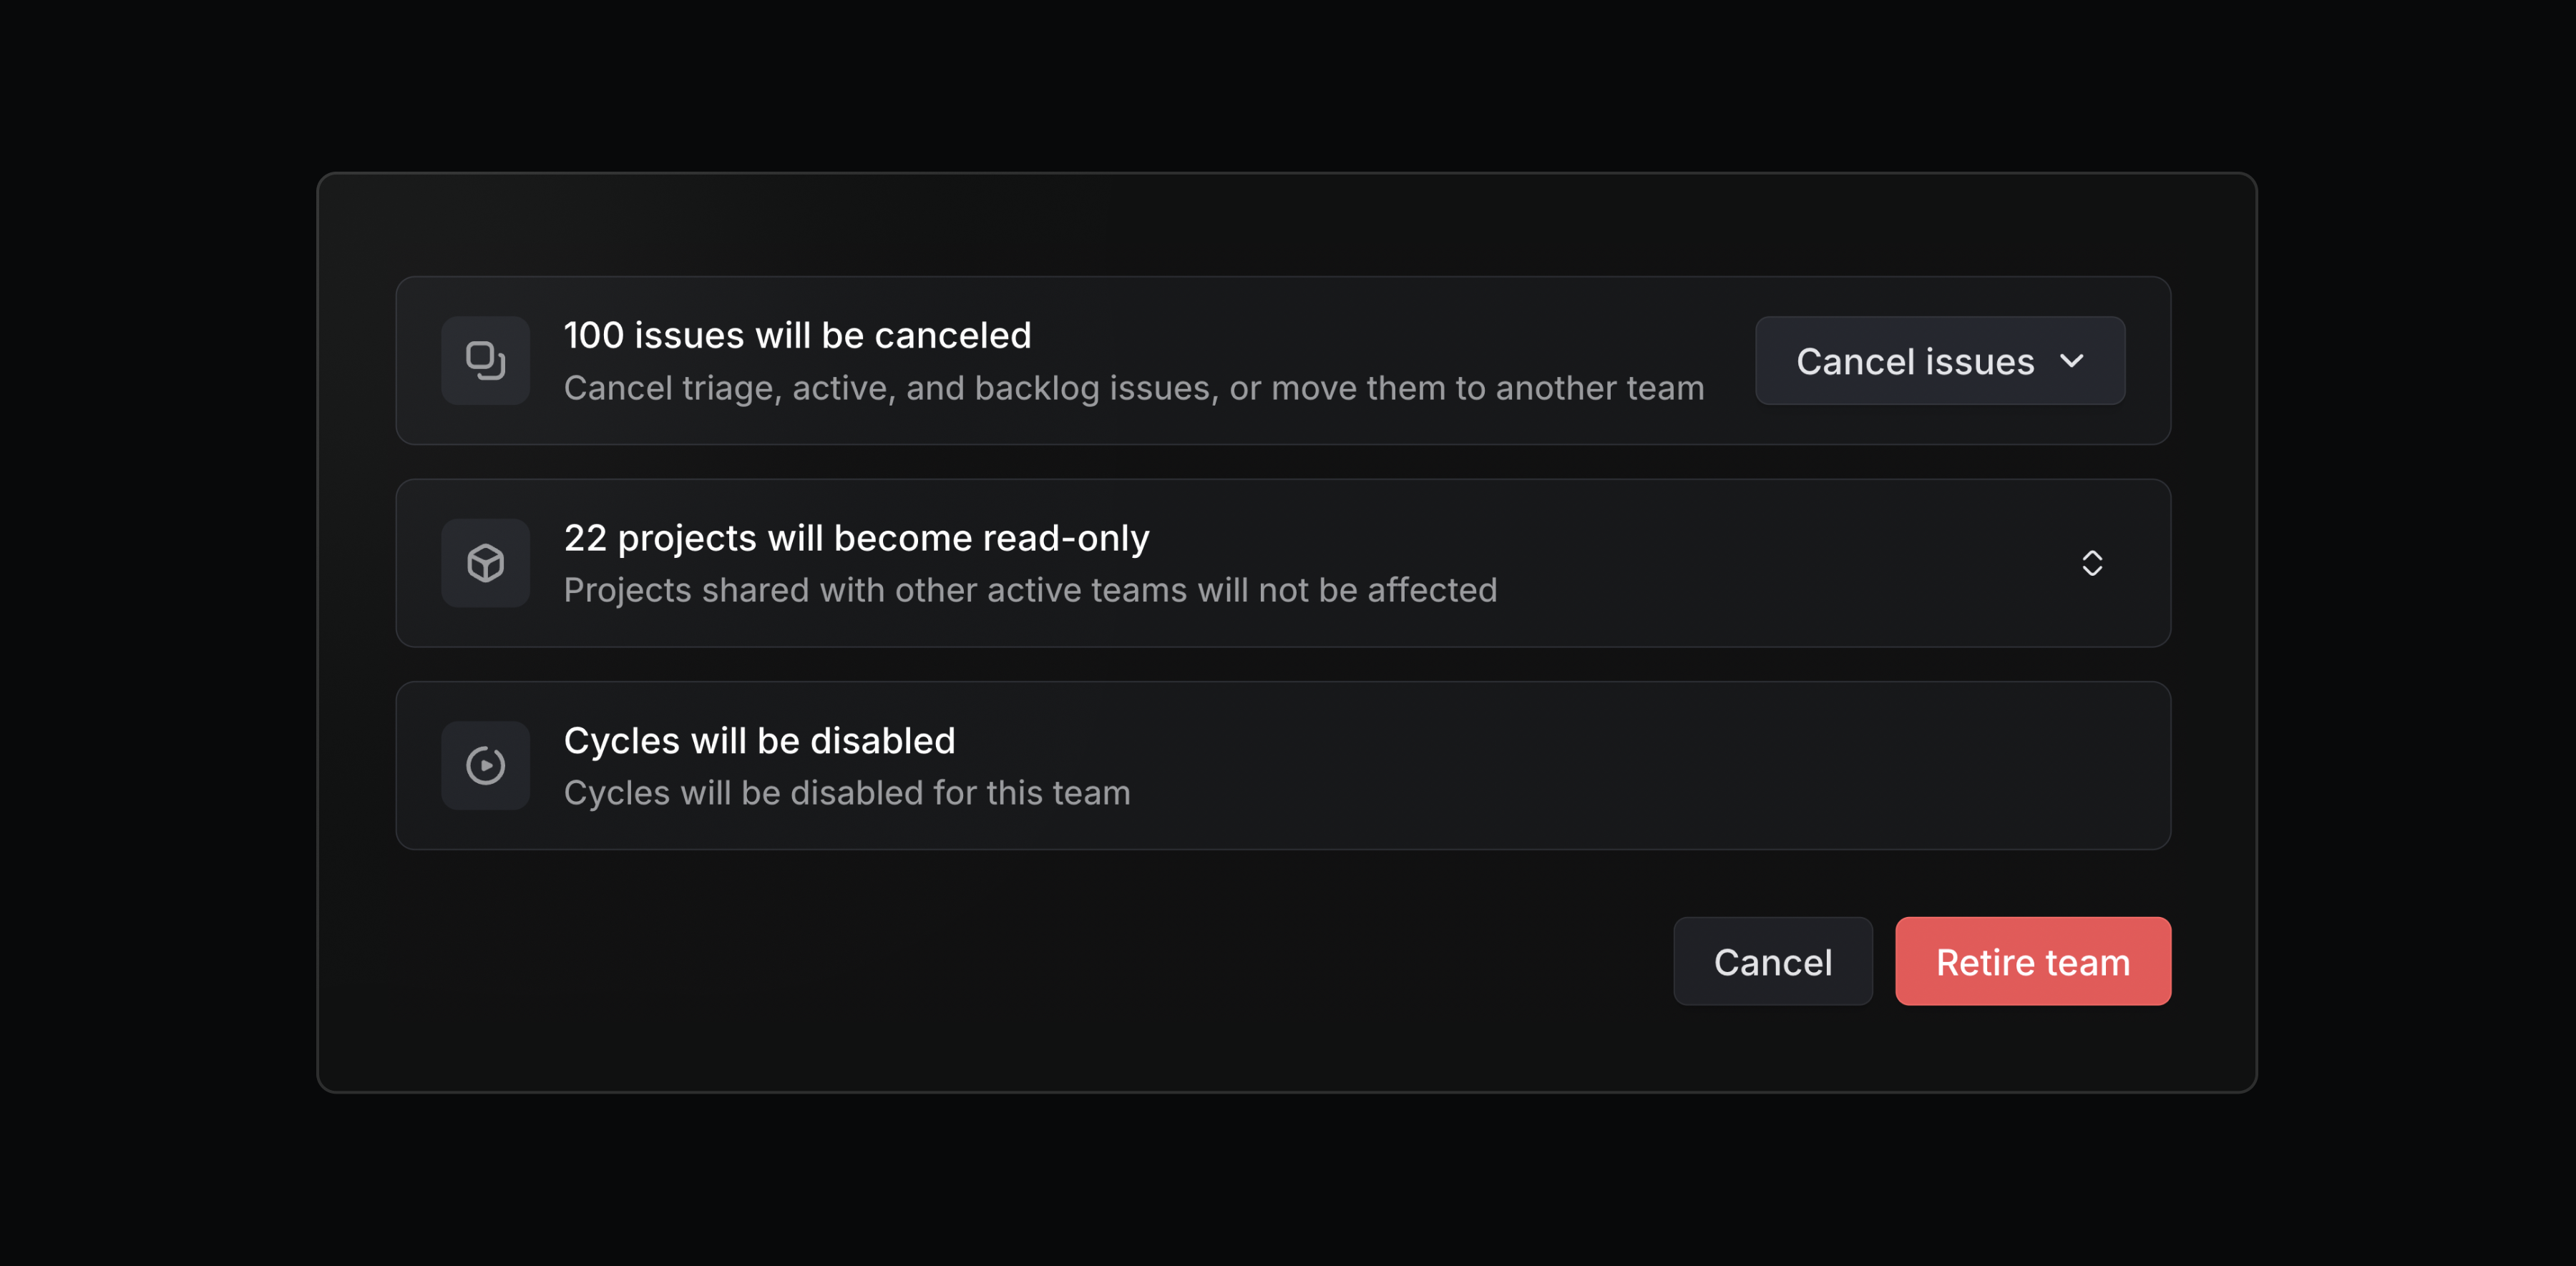2576x1266 pixels.
Task: Select the 3D box icon for projects
Action: tap(485, 563)
